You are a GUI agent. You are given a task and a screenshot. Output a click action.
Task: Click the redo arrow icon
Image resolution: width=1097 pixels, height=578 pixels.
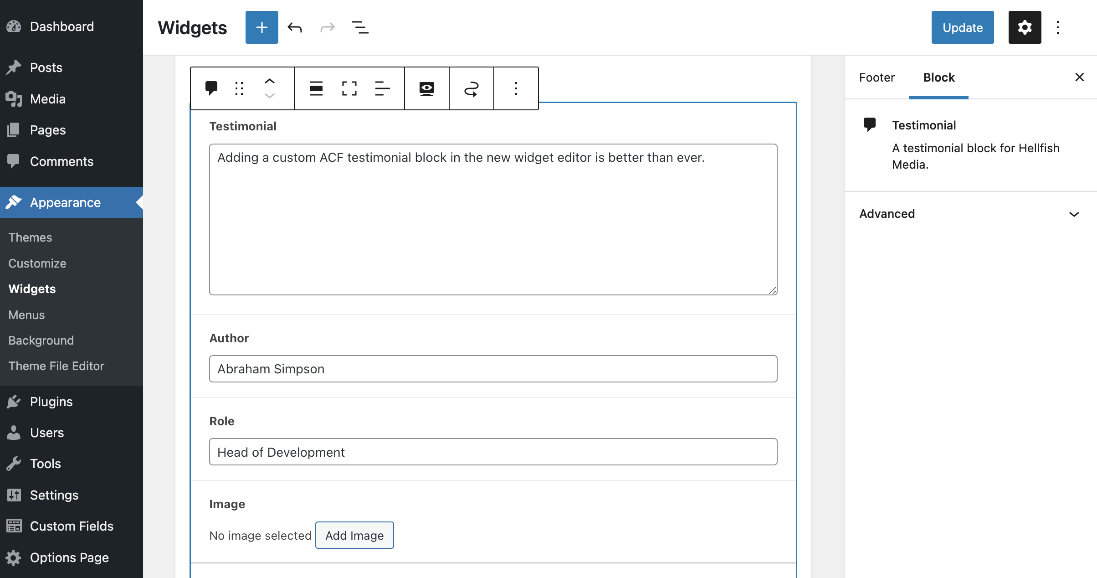(328, 27)
